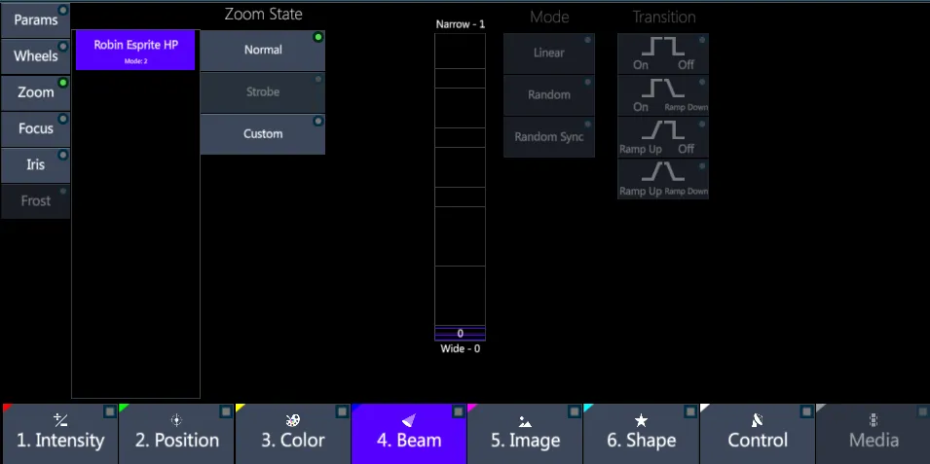930x464 pixels.
Task: Toggle the checkbox on the Position button
Action: click(226, 411)
